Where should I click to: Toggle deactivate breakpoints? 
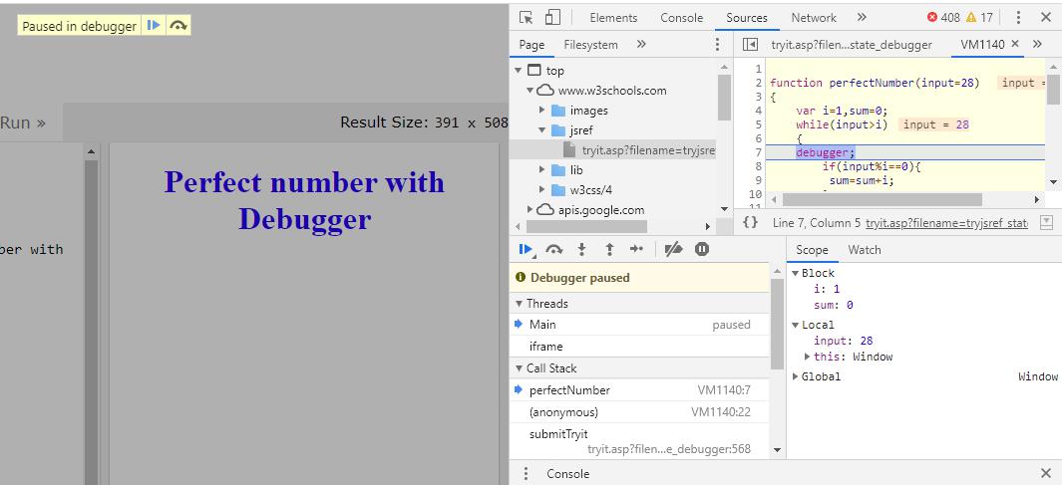click(673, 250)
